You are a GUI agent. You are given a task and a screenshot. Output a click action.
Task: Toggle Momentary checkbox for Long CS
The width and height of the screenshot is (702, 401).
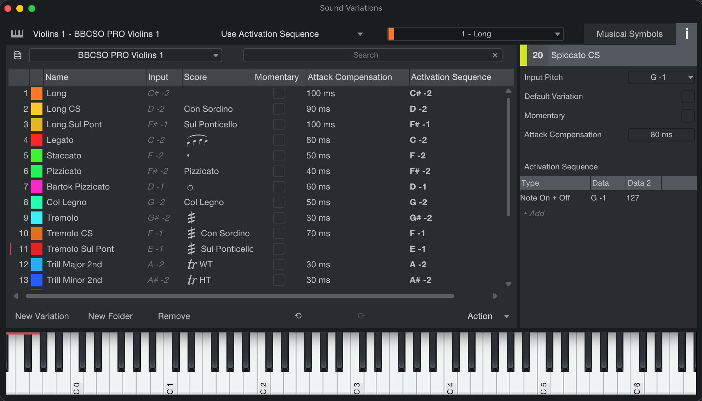coord(279,109)
